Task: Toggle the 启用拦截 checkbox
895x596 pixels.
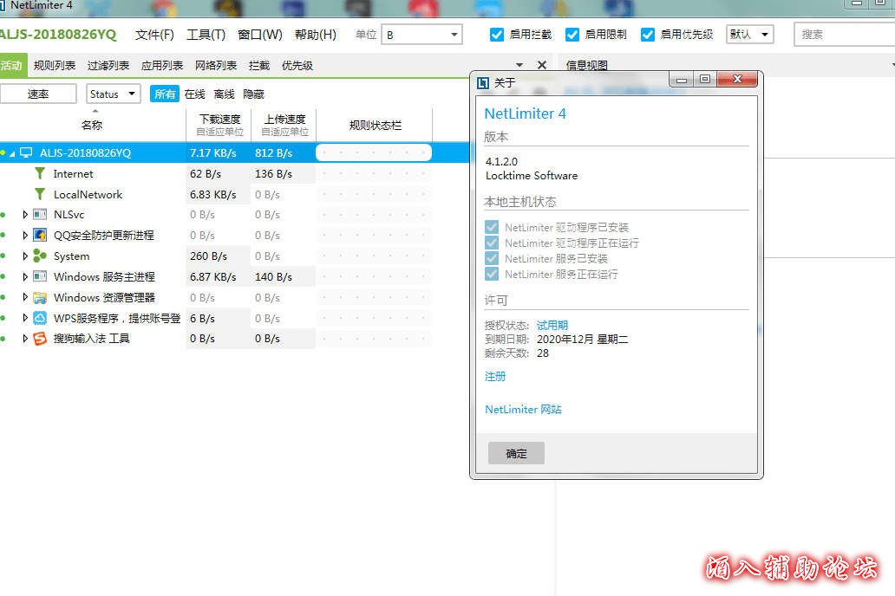Action: point(497,35)
